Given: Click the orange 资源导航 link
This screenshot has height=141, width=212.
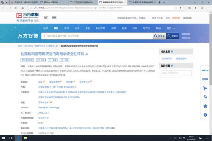Looking at the screenshot, I should (x=176, y=18).
